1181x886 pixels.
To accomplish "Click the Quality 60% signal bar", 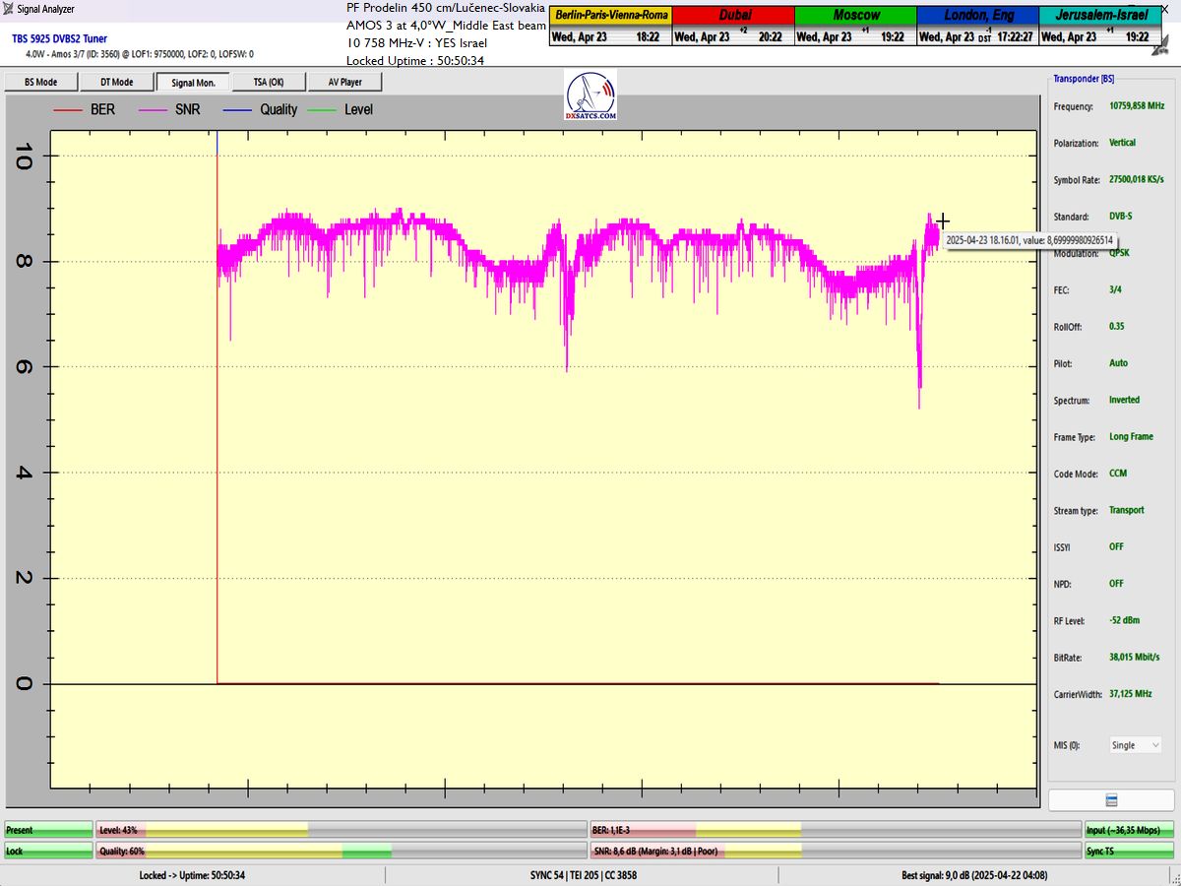I will (342, 851).
